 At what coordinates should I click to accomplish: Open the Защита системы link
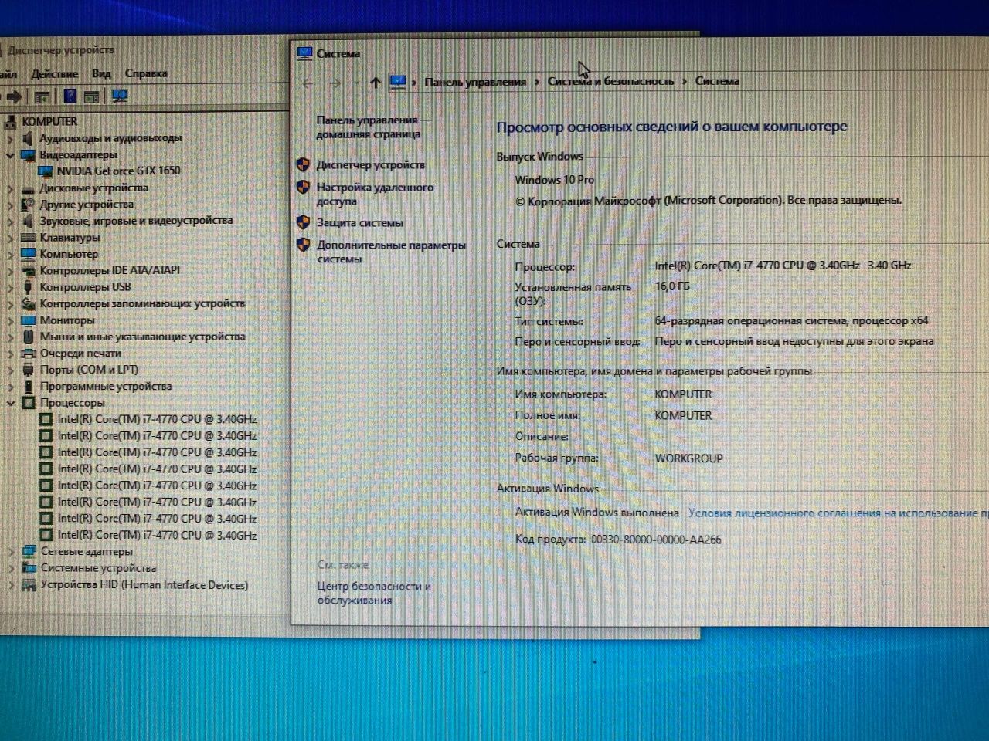pos(360,222)
